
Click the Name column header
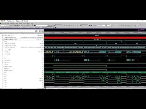(10, 33)
